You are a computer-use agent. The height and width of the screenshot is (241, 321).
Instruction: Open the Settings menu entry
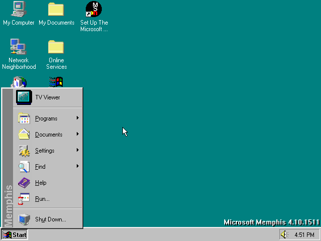click(48, 151)
